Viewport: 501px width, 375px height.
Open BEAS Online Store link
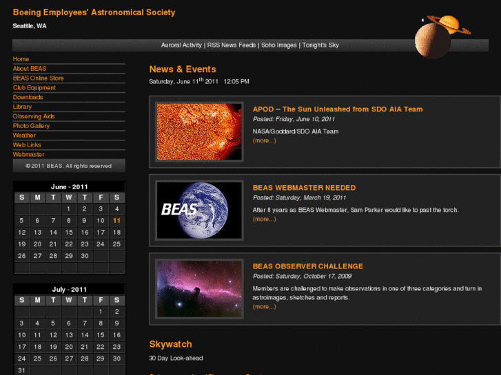point(38,78)
